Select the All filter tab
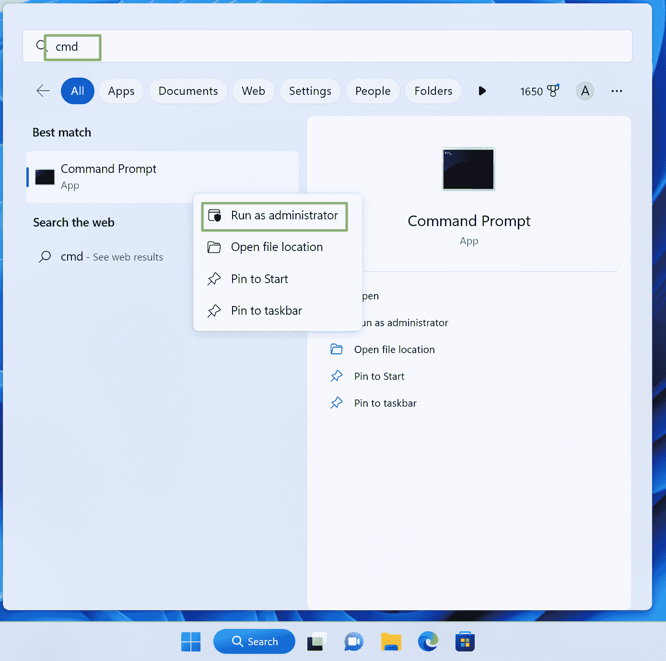The height and width of the screenshot is (661, 666). click(78, 91)
